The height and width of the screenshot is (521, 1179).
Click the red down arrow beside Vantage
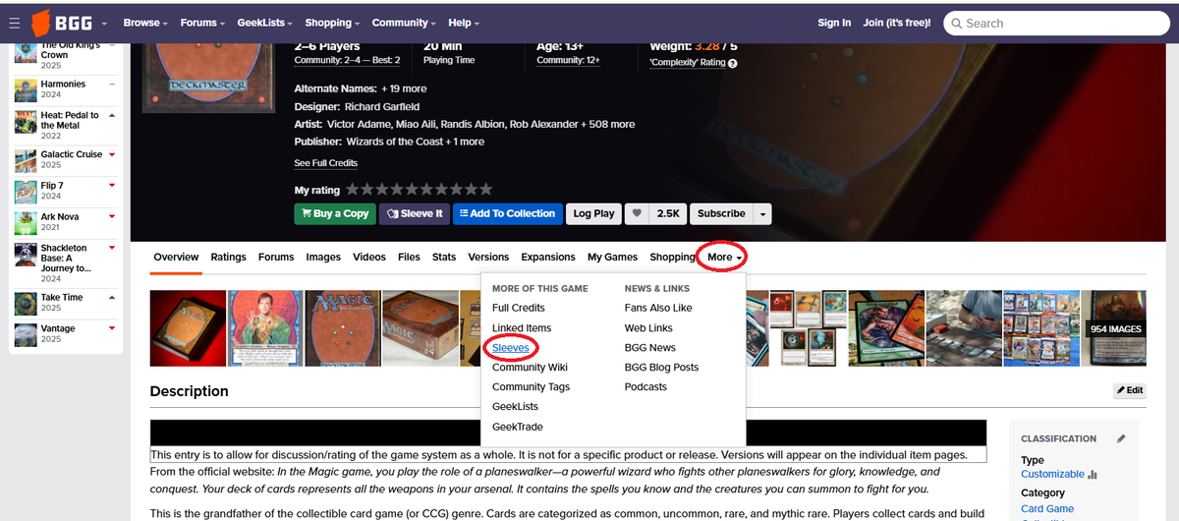[x=112, y=328]
